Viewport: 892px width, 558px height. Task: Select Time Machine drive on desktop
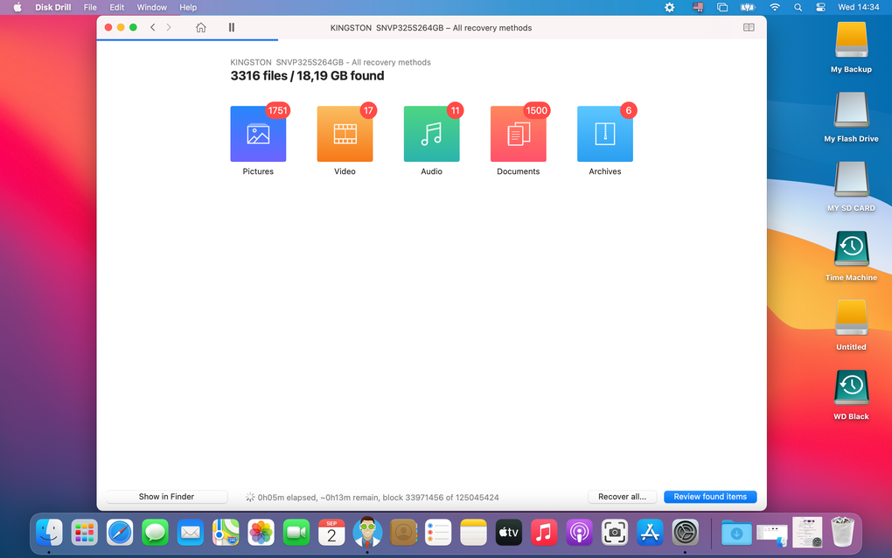(x=851, y=256)
